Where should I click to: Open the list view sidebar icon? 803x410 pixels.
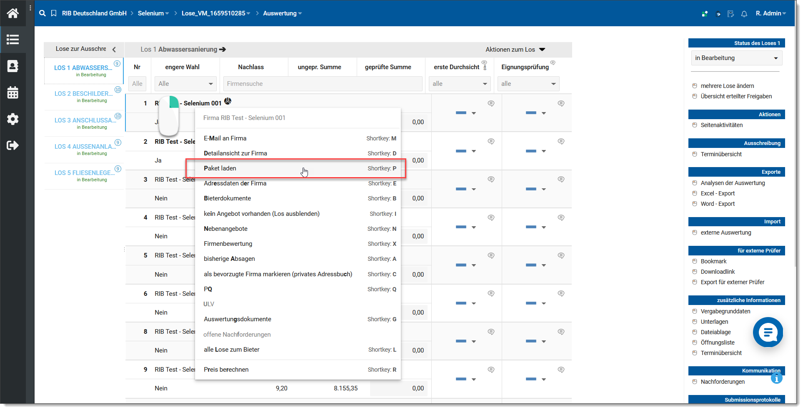pyautogui.click(x=13, y=40)
